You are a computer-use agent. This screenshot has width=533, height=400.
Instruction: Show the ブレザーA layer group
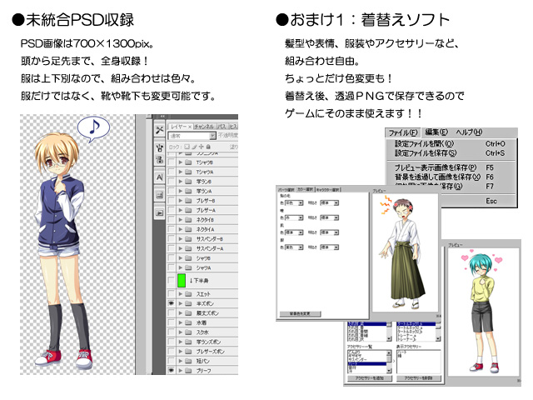click(x=172, y=210)
